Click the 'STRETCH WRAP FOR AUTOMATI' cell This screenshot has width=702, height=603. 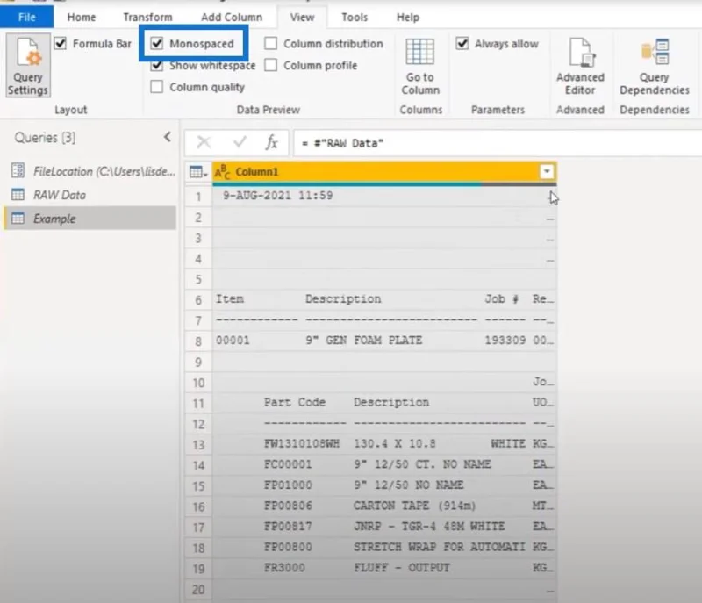(384, 547)
